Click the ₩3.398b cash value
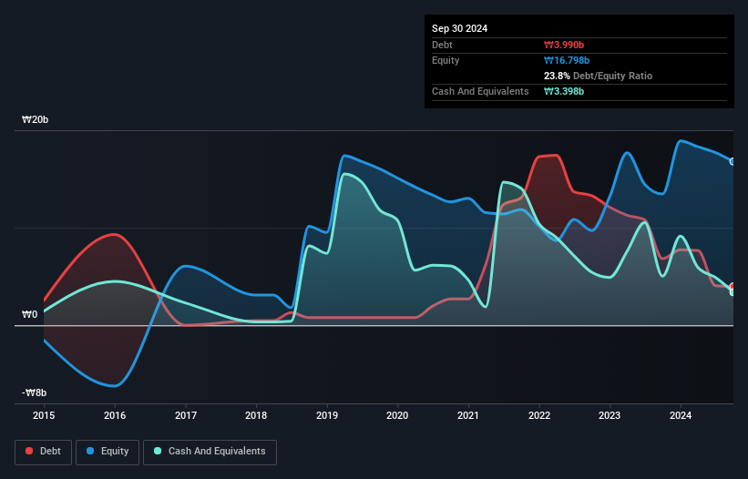This screenshot has width=748, height=479. (x=564, y=91)
